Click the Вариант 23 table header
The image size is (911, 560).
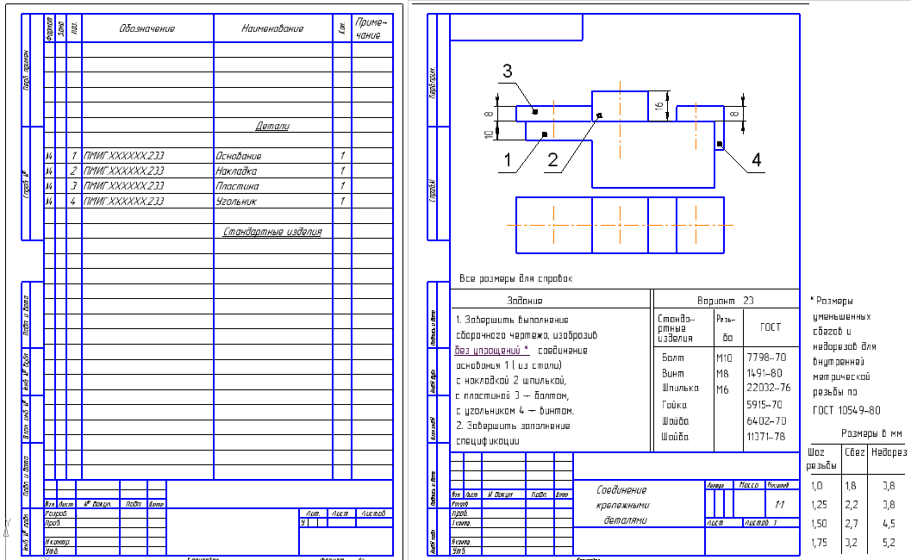[x=725, y=301]
